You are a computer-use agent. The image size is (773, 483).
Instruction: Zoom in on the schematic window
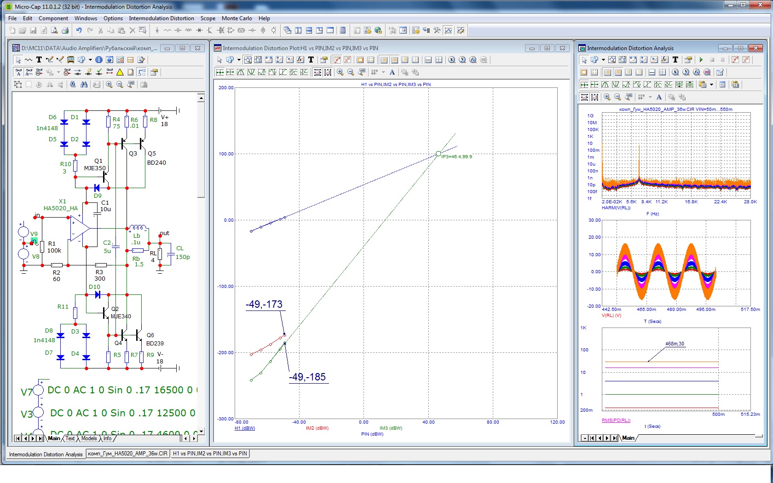click(x=109, y=85)
